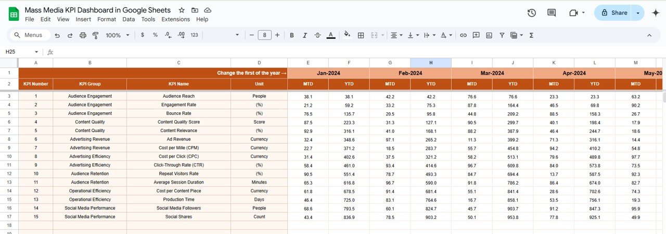The height and width of the screenshot is (234, 666).
Task: Click the print icon
Action: 83,35
